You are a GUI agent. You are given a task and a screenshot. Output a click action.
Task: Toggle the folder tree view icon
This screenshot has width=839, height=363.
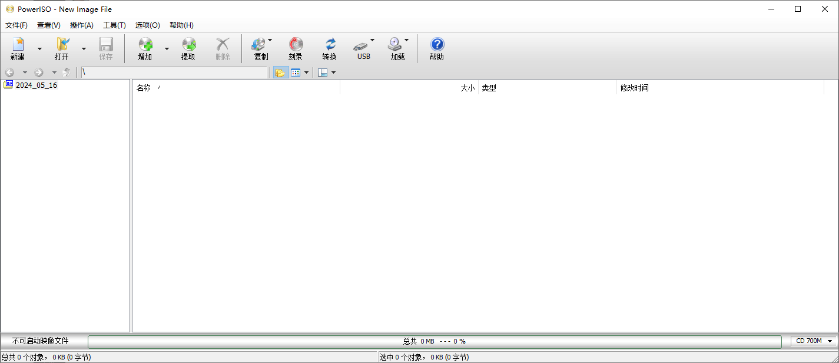pos(280,72)
